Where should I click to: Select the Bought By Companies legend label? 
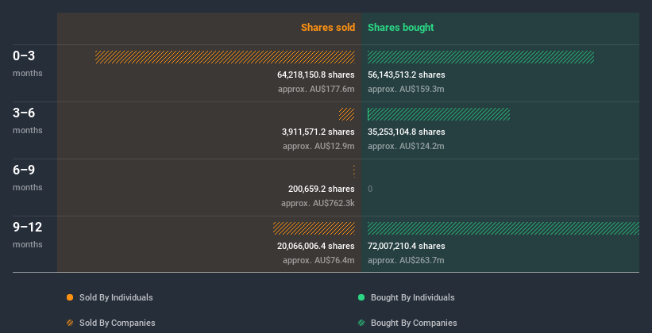[414, 323]
